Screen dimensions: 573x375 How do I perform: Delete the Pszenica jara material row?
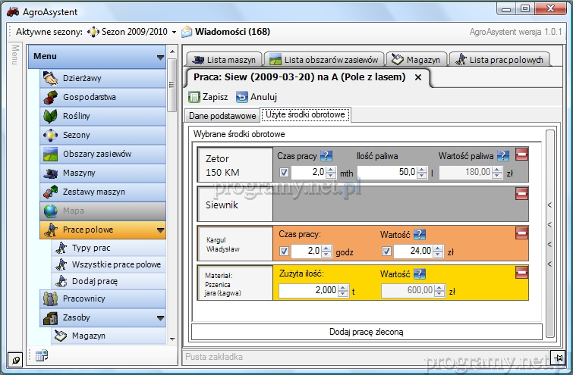(521, 271)
